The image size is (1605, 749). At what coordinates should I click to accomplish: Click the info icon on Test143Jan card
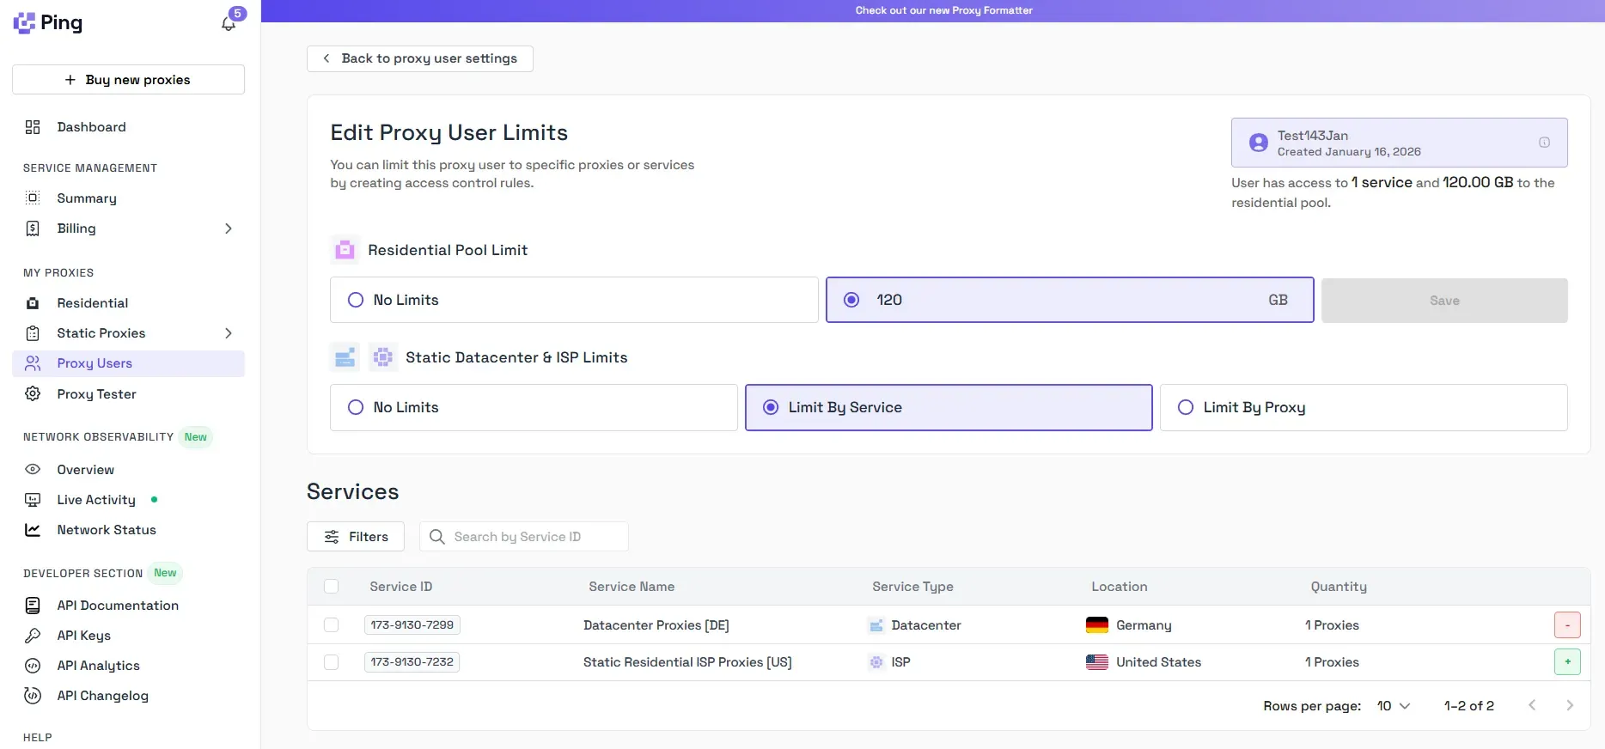point(1544,143)
